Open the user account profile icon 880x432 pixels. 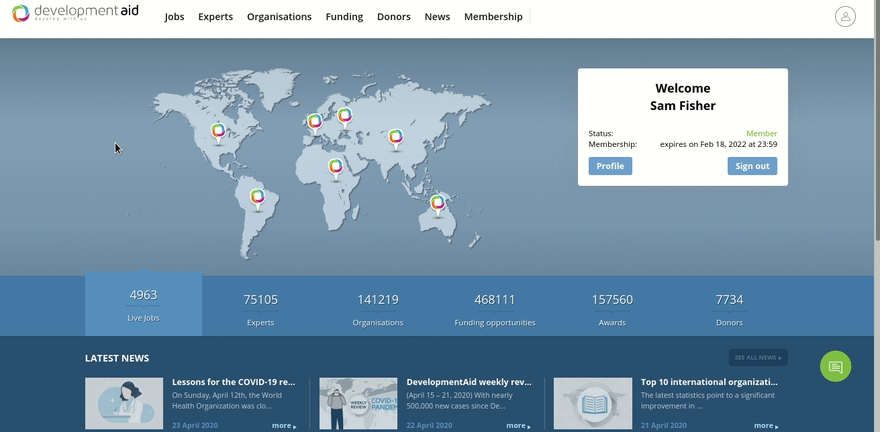click(x=845, y=17)
